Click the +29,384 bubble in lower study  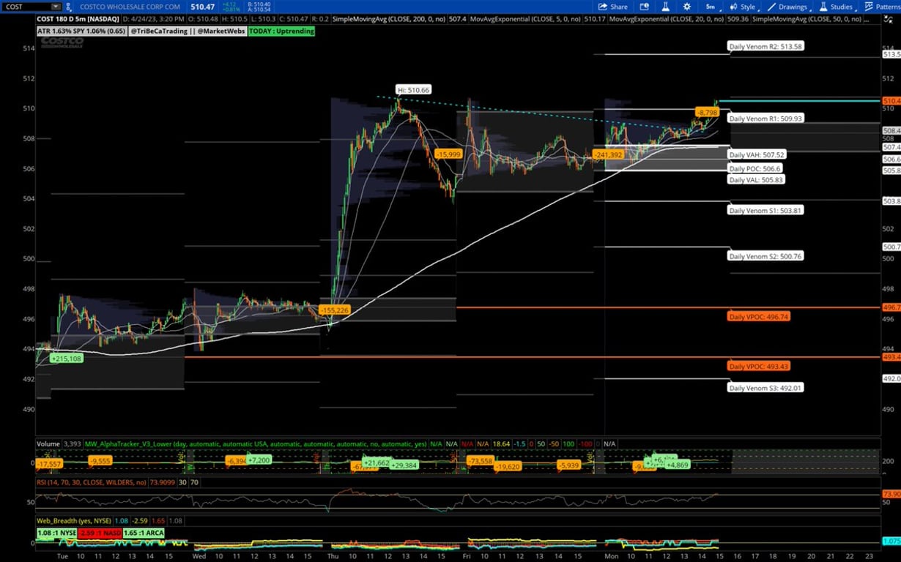[404, 465]
